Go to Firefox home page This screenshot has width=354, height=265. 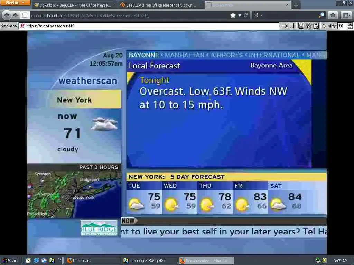tap(333, 15)
